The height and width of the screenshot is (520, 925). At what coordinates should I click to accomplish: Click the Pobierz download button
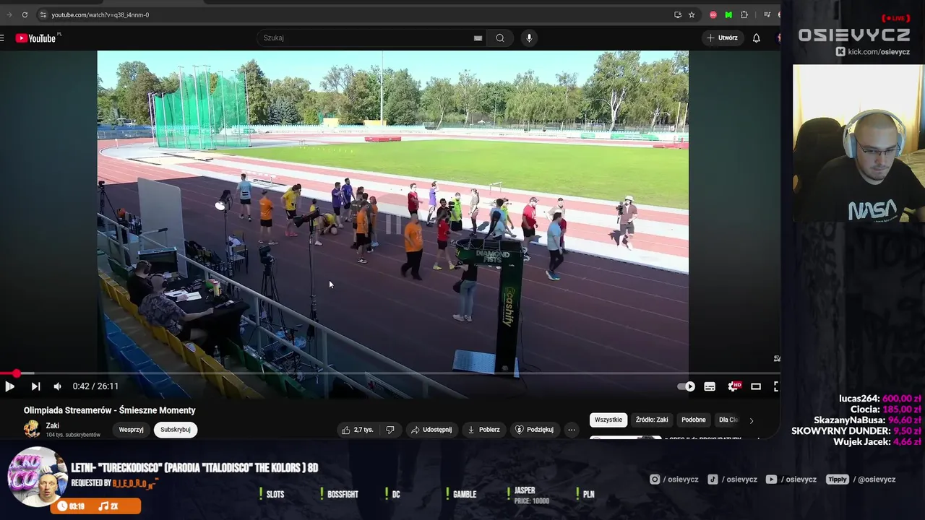click(x=483, y=430)
